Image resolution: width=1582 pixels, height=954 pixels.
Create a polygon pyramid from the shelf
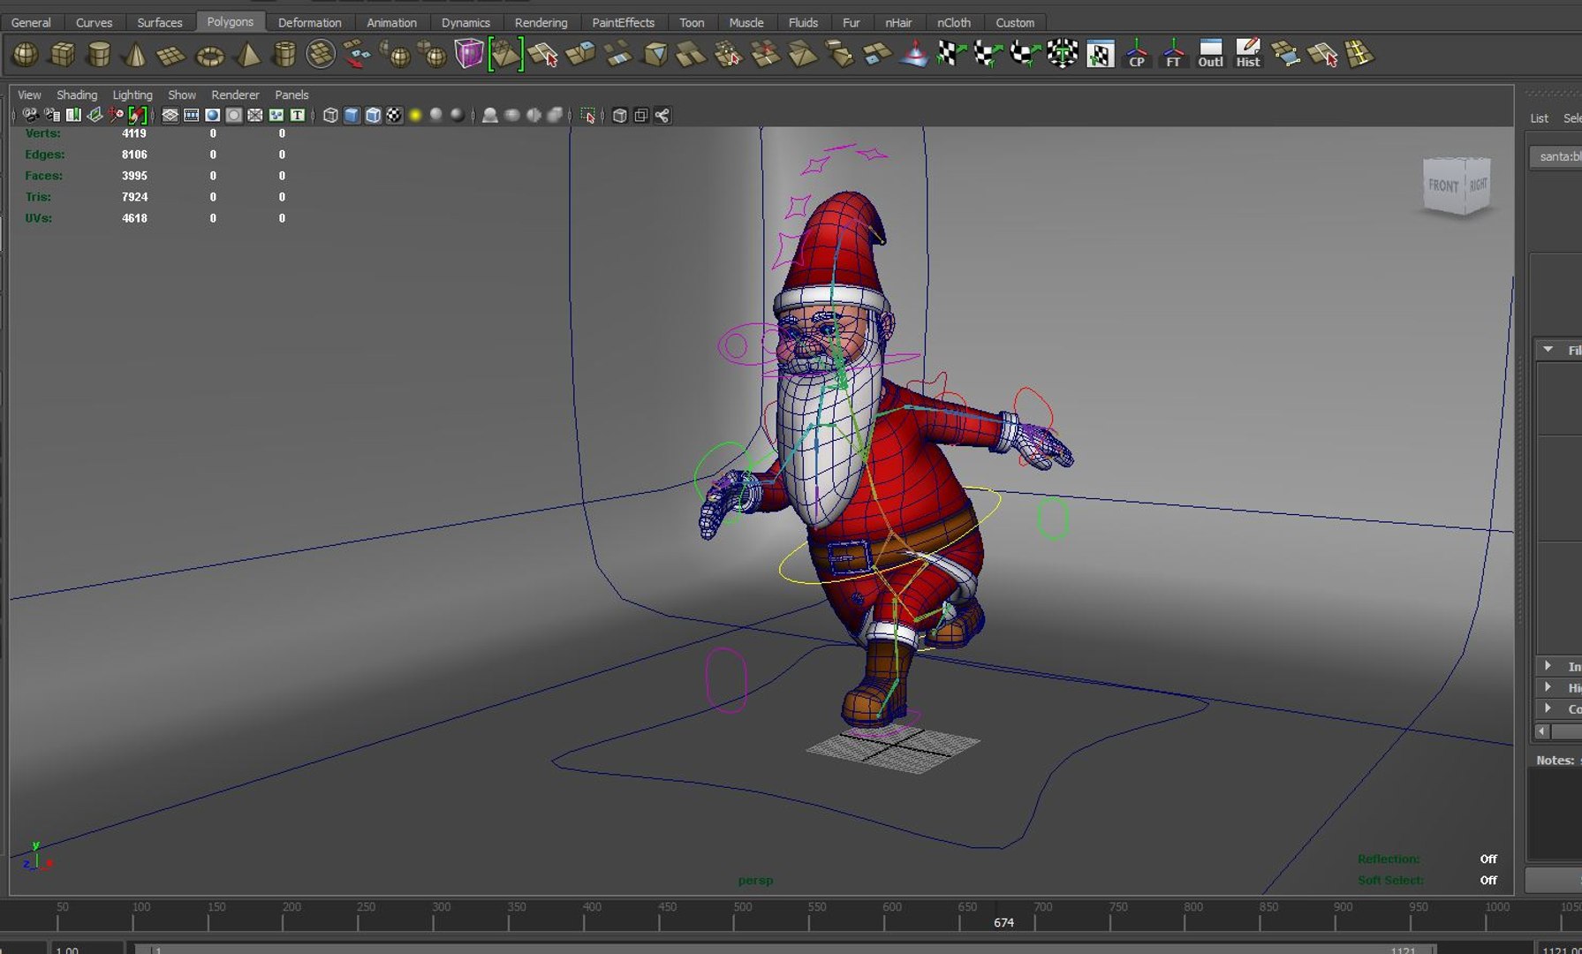point(247,55)
